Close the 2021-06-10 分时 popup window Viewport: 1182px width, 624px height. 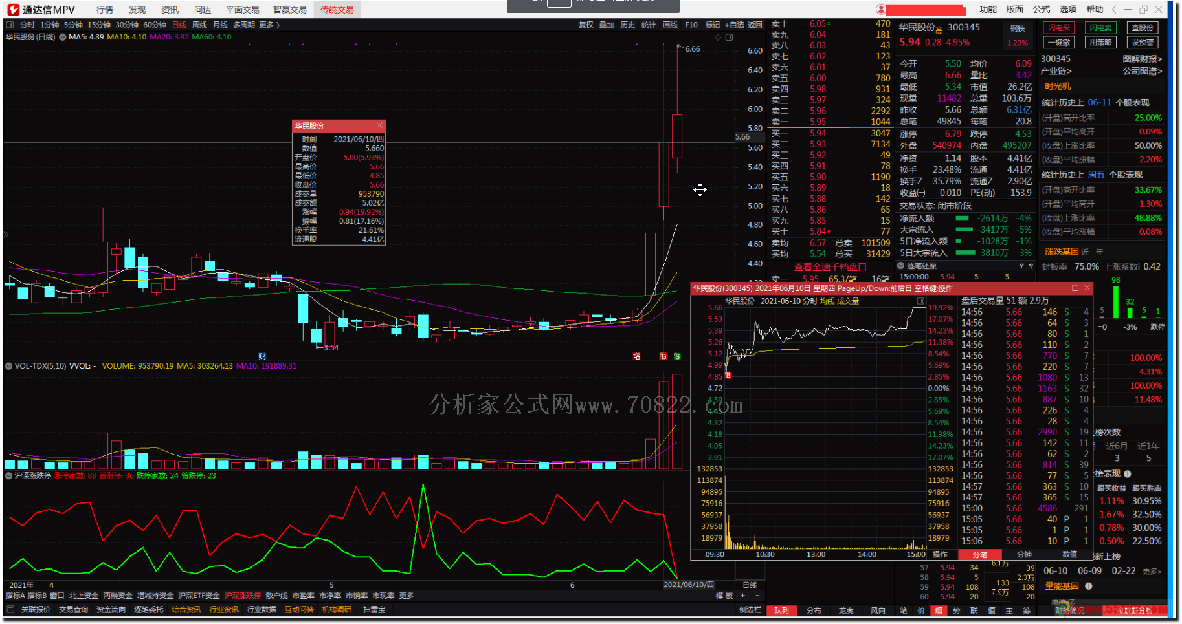pos(1087,288)
